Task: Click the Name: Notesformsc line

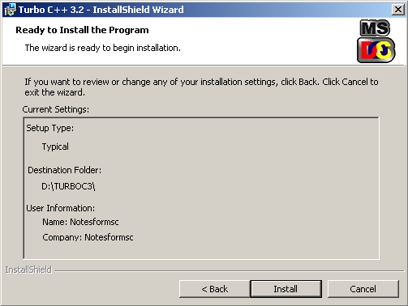Action: click(80, 222)
